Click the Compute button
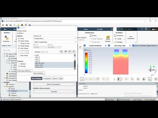The height and width of the screenshot is (118, 158). [x=47, y=78]
